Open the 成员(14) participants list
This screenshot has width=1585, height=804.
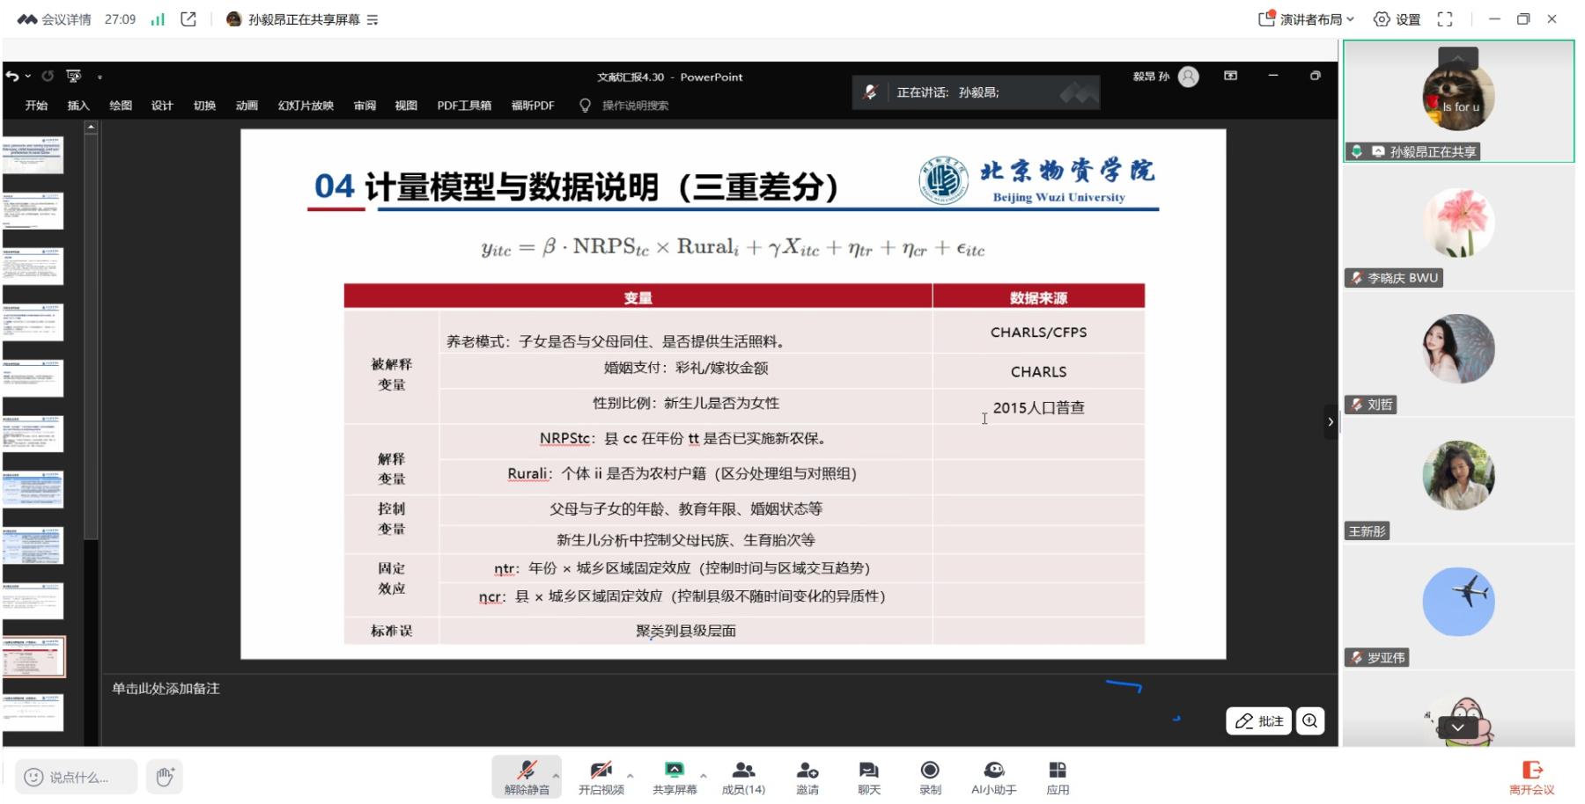click(743, 776)
